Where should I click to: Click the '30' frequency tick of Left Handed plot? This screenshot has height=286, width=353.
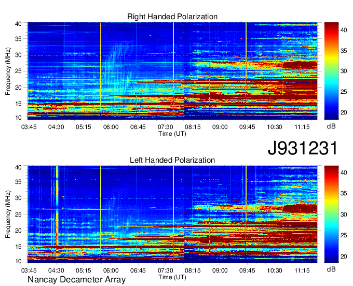18,198
